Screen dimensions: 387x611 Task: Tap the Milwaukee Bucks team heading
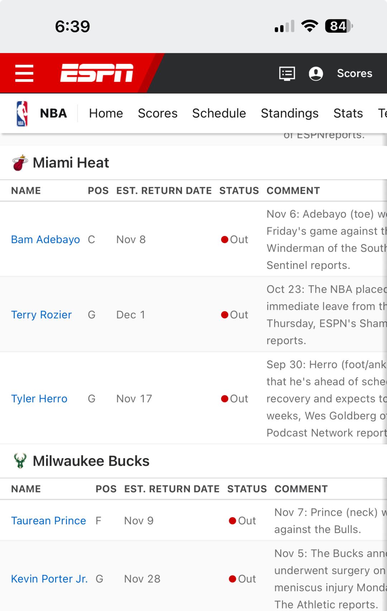91,461
